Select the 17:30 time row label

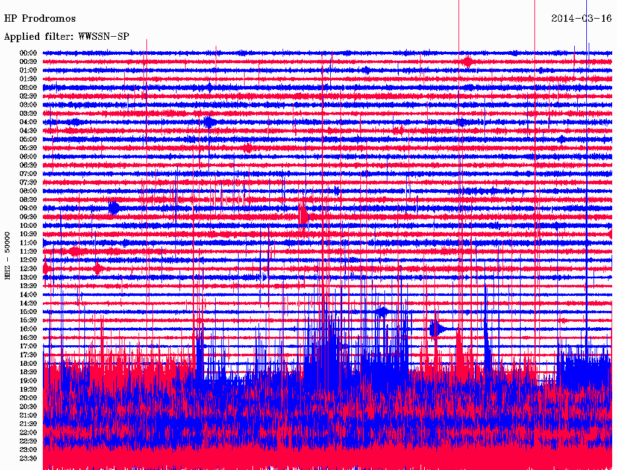[28, 355]
